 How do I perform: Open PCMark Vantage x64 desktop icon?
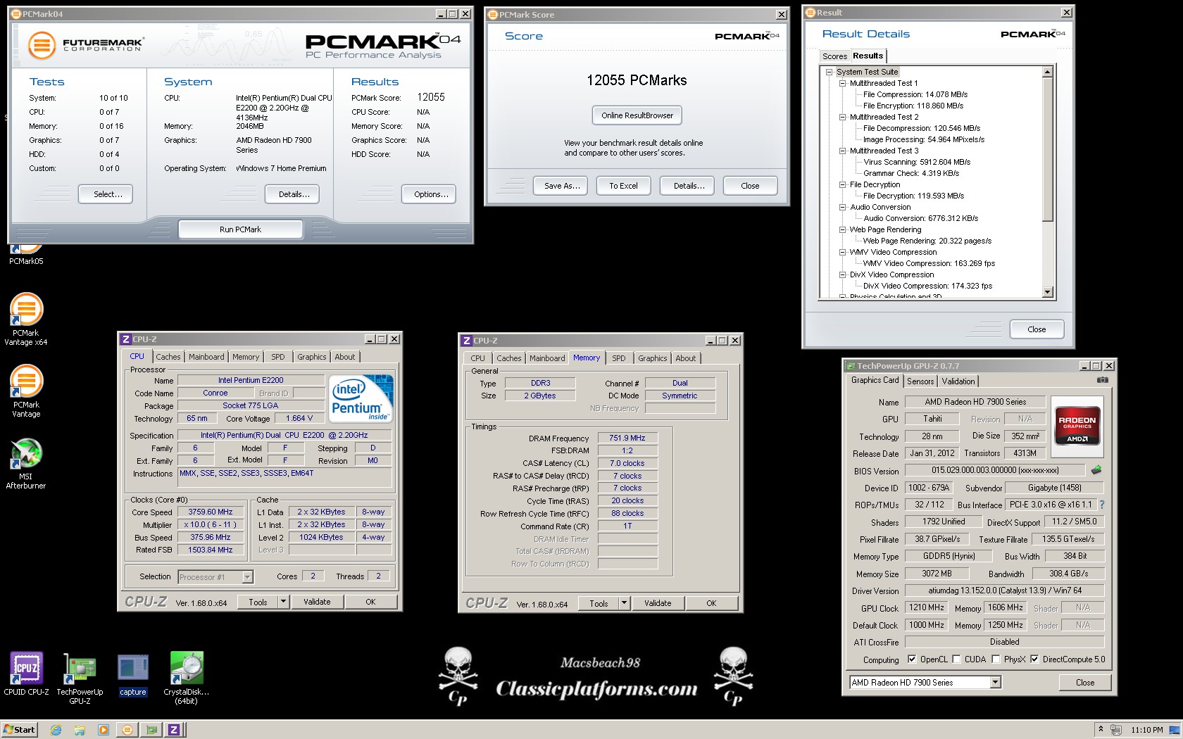(x=26, y=320)
